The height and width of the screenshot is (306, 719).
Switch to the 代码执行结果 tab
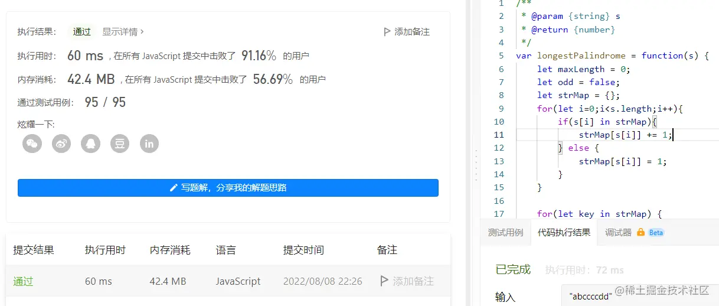(x=564, y=233)
